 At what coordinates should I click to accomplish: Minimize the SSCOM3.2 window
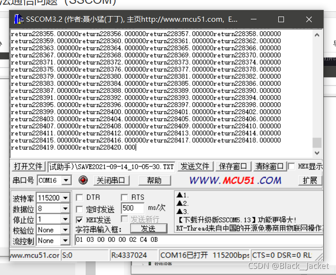pyautogui.click(x=254, y=19)
